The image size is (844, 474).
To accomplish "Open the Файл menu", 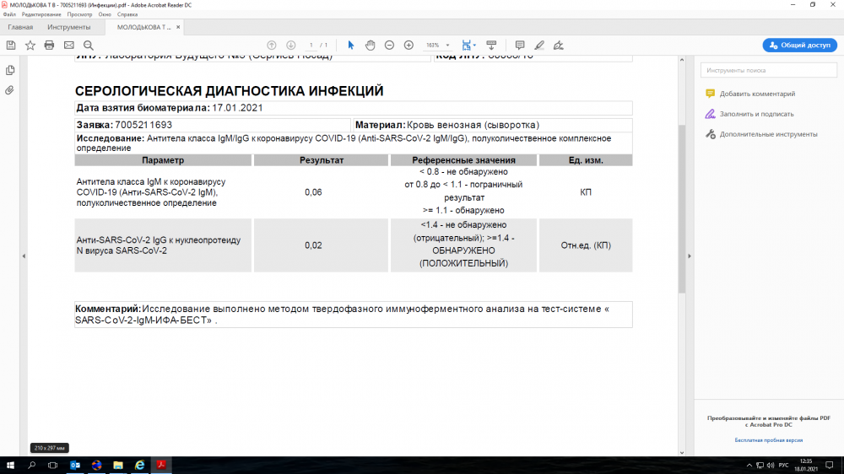I will [9, 14].
